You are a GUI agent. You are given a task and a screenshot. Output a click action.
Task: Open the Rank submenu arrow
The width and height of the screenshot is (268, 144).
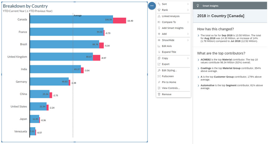click(188, 10)
